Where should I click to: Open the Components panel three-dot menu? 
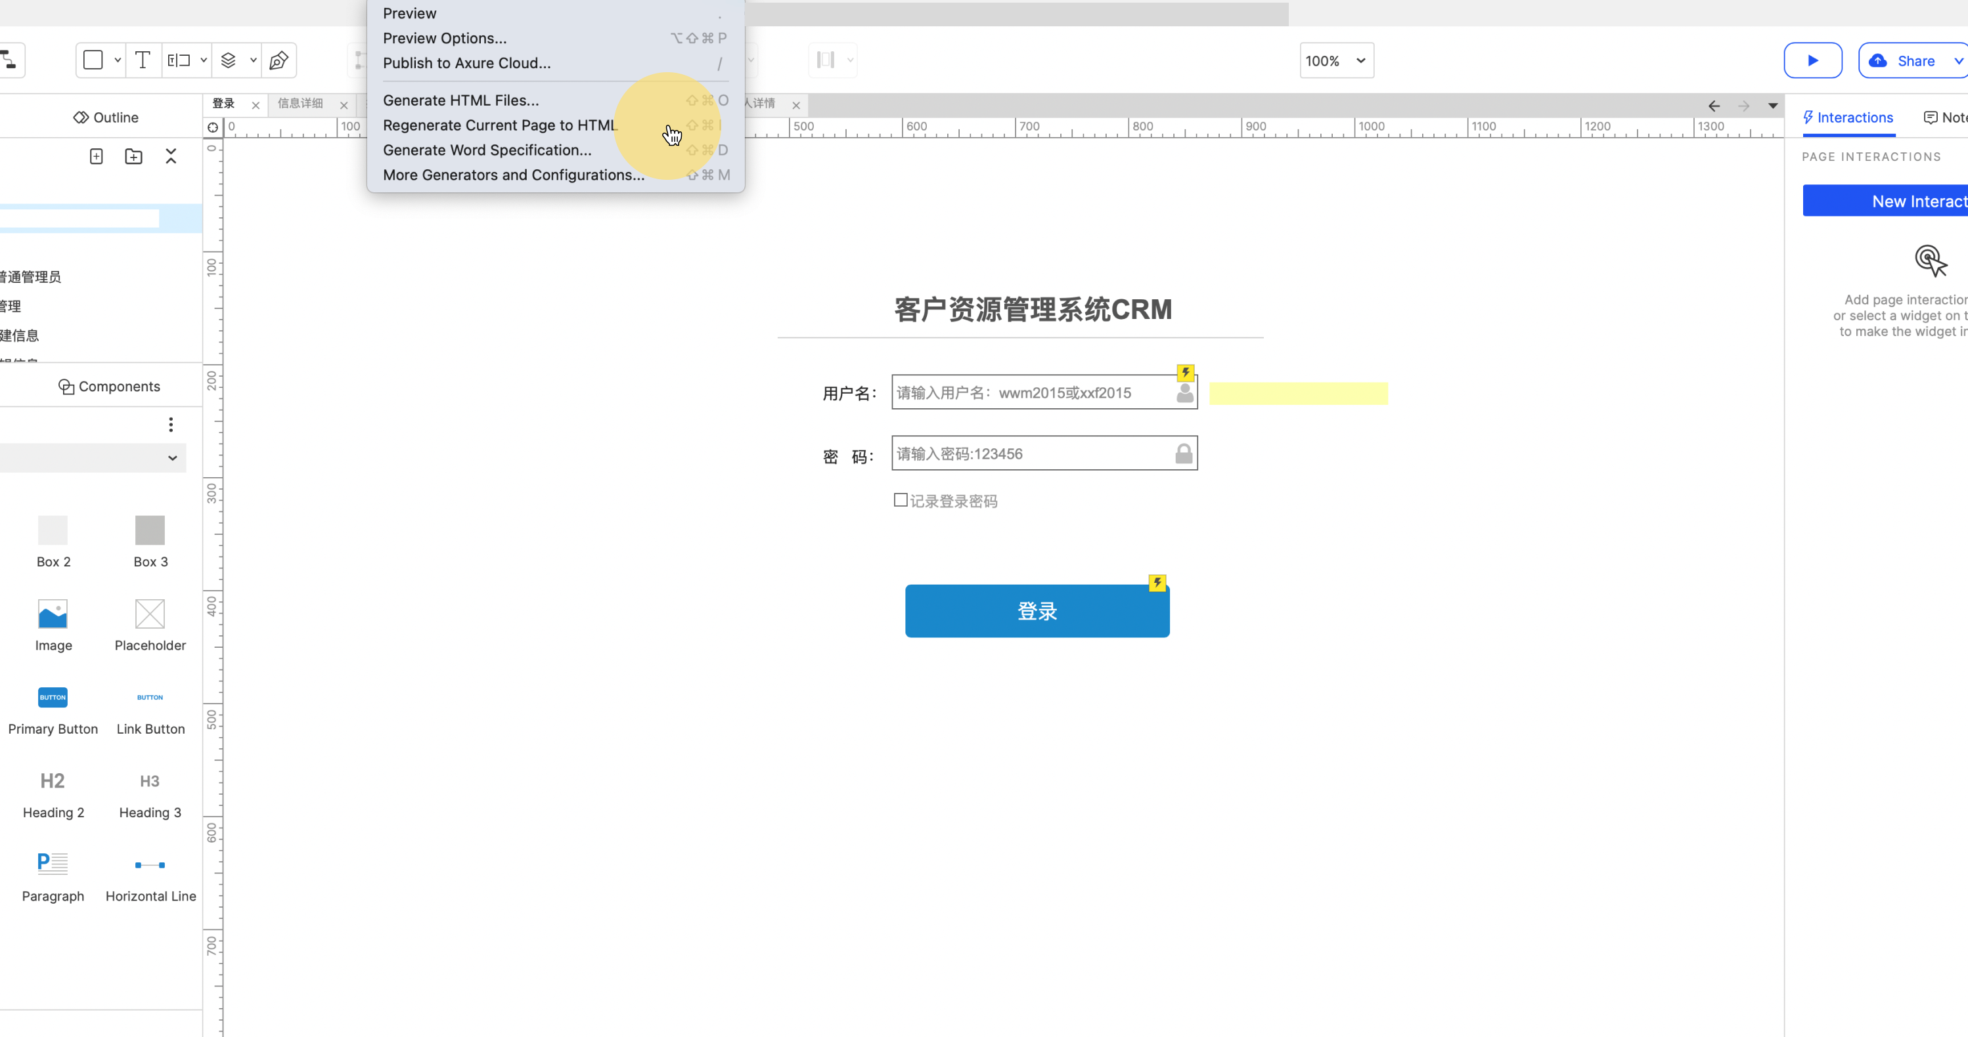170,424
